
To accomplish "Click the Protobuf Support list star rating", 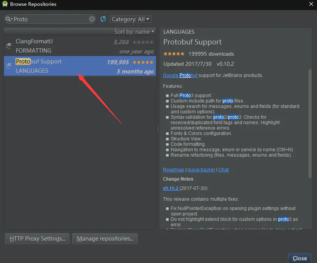I will (x=143, y=62).
